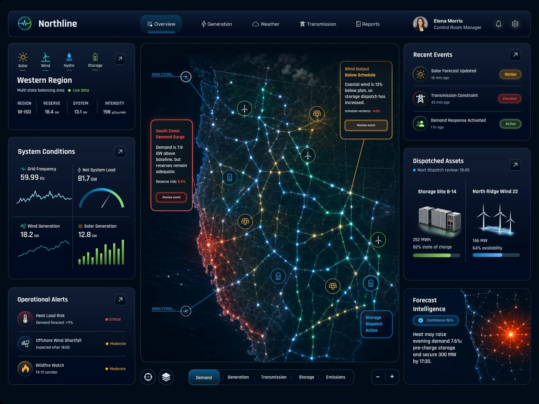This screenshot has width=539, height=404.
Task: Click the Solar Generation bar chart
Action: tap(101, 252)
